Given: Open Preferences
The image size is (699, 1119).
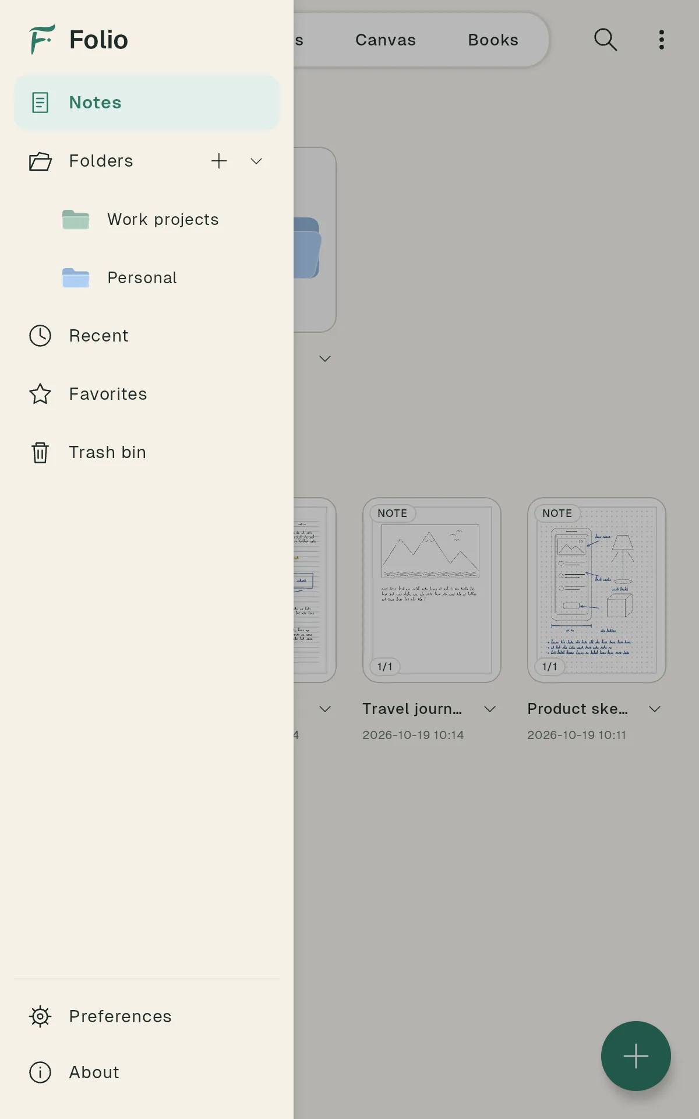Looking at the screenshot, I should coord(147,1016).
